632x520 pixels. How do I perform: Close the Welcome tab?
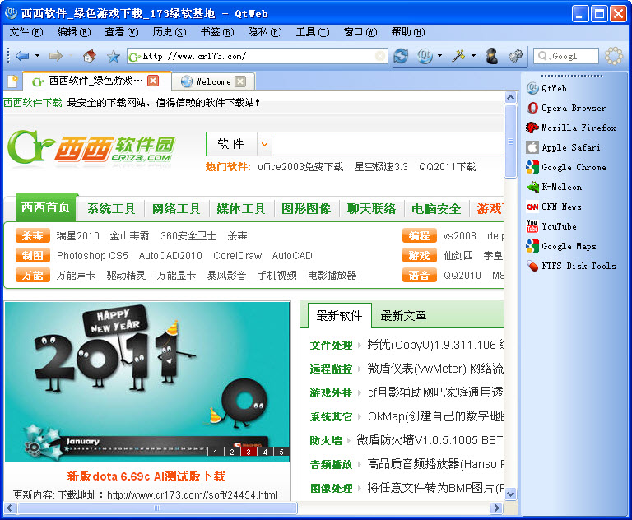(240, 81)
